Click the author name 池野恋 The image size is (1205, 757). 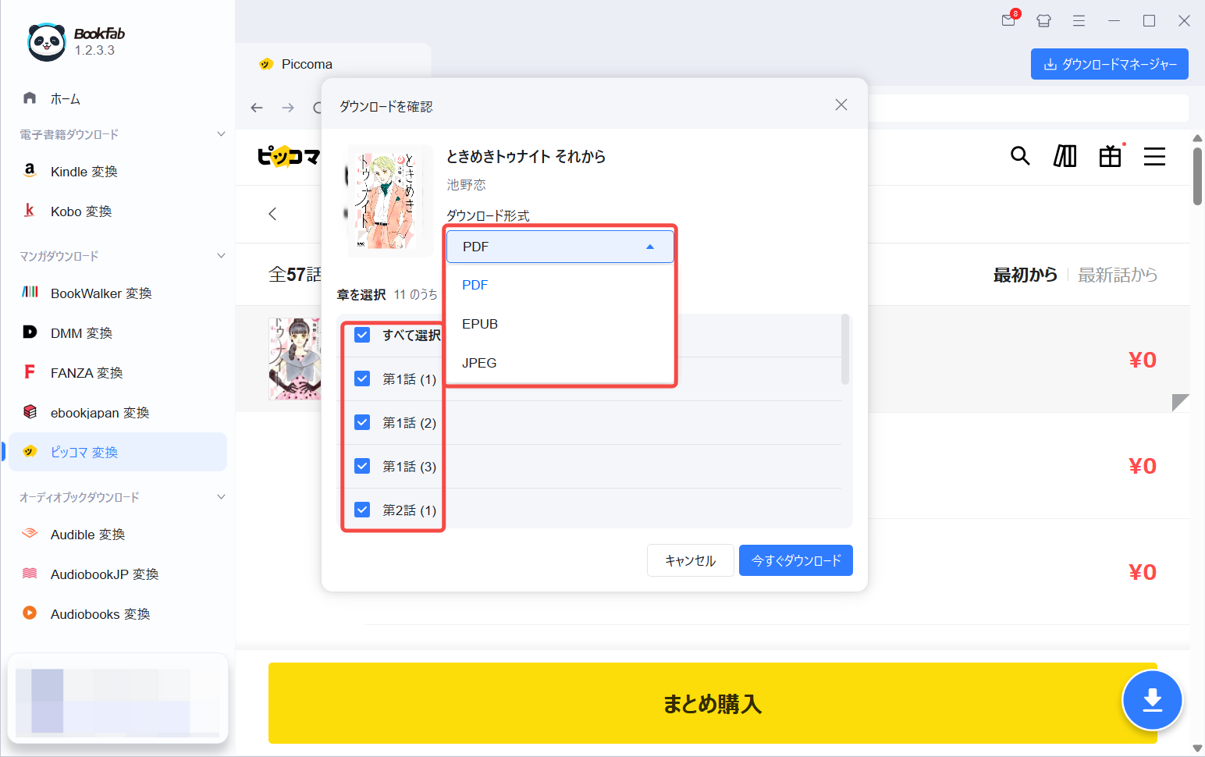(x=466, y=185)
